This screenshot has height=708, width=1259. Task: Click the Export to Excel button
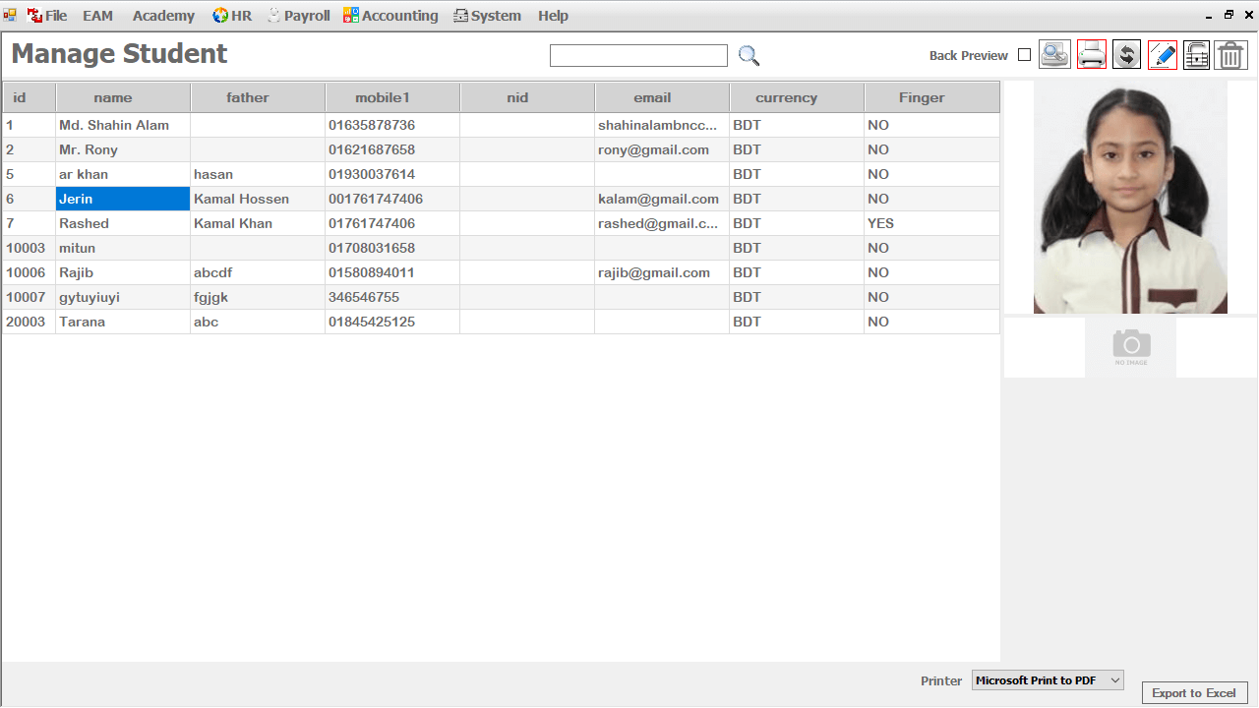click(1194, 693)
